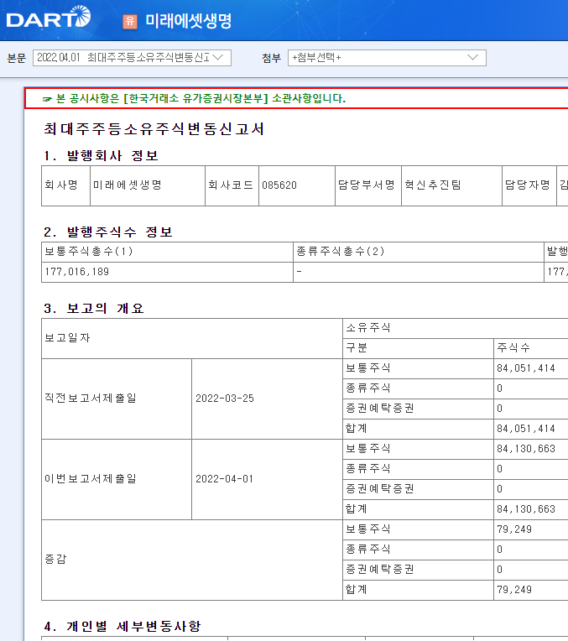The width and height of the screenshot is (568, 641).
Task: Click heading 4. 개인별 세부변동사항
Action: (x=122, y=626)
